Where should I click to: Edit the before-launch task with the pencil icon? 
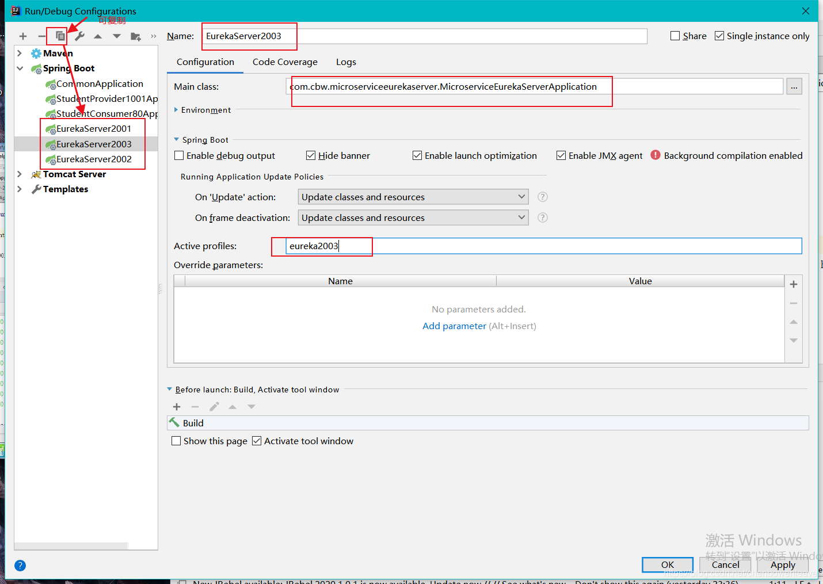[x=214, y=407]
